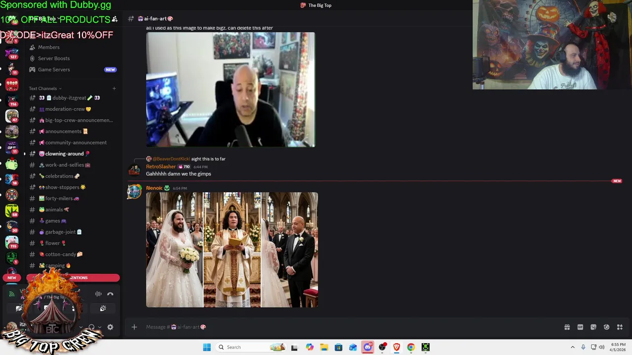632x355 pixels.
Task: Click the Nenoic username
Action: (x=154, y=188)
